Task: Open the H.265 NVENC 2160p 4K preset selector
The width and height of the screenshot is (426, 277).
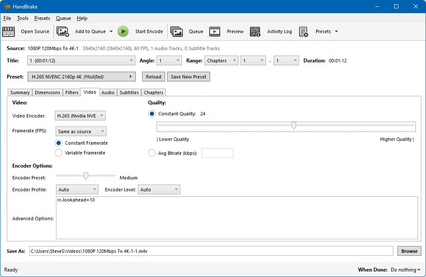Action: pos(81,77)
